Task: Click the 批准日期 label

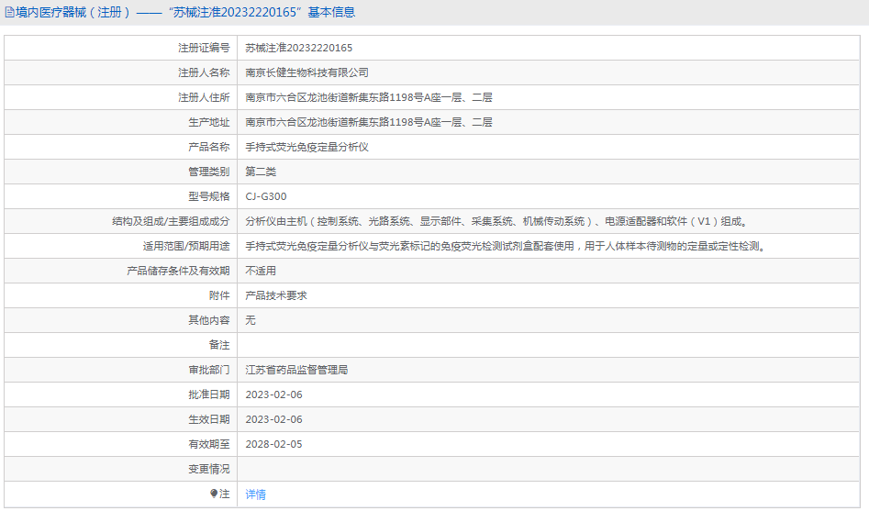Action: point(209,394)
